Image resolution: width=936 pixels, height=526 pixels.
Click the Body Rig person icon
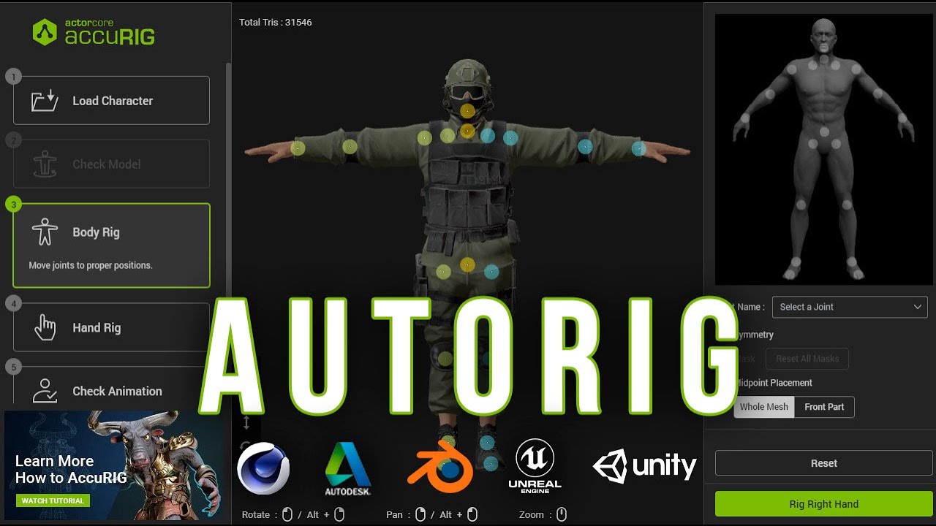coord(45,232)
